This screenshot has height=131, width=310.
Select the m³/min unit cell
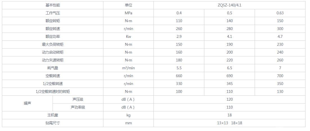tap(128, 68)
